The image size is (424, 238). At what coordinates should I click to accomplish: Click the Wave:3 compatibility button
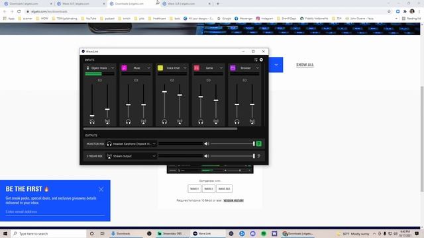click(209, 188)
